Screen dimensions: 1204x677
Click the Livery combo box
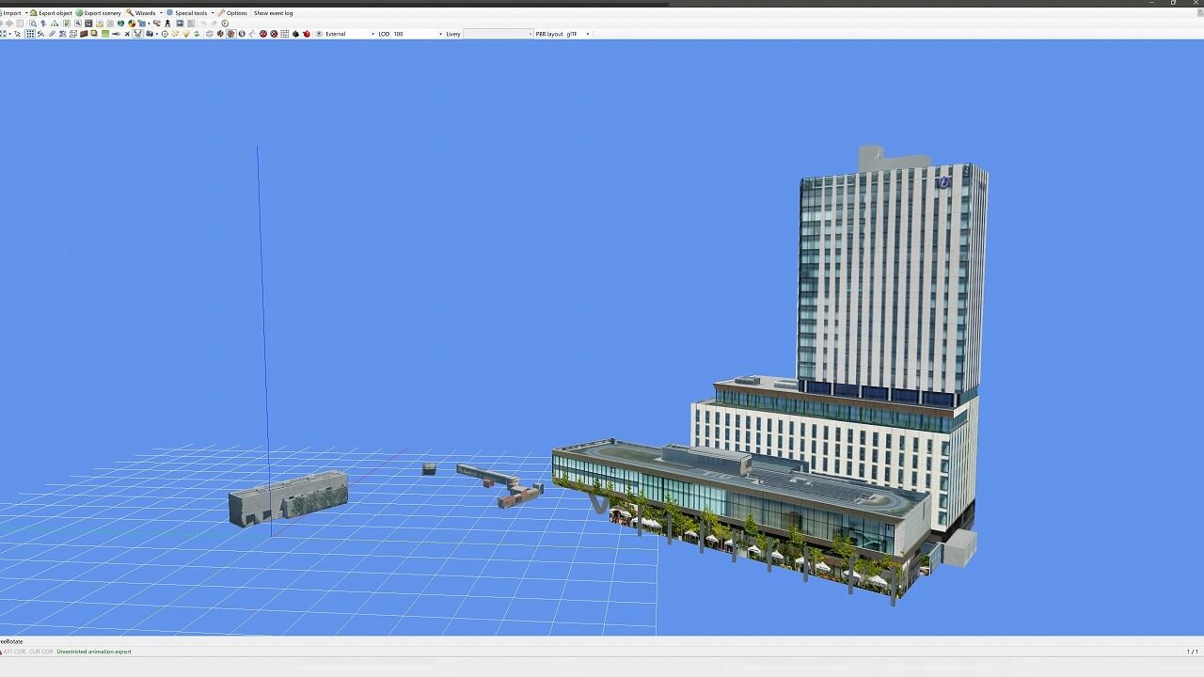click(x=498, y=34)
